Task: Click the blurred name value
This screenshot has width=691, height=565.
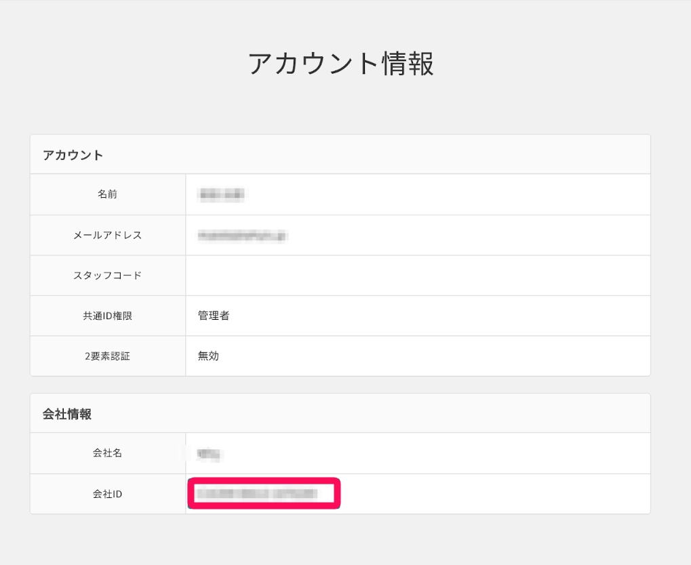Action: (221, 194)
